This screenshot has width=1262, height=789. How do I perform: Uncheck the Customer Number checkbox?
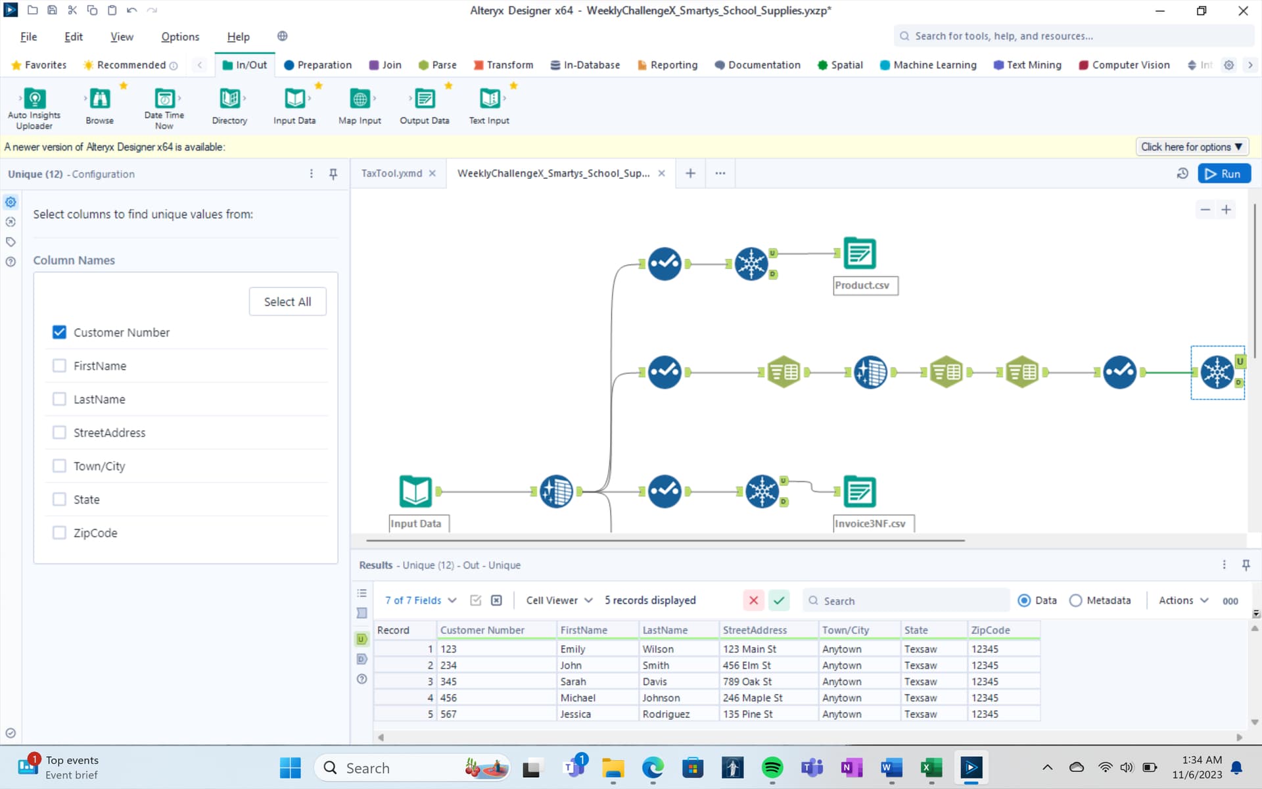59,332
